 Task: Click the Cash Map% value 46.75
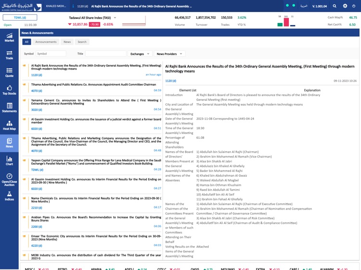[x=353, y=17]
